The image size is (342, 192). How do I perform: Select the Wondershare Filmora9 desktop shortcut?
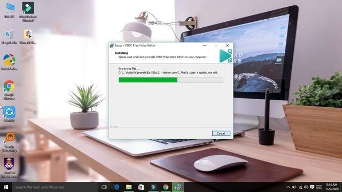[x=28, y=12]
